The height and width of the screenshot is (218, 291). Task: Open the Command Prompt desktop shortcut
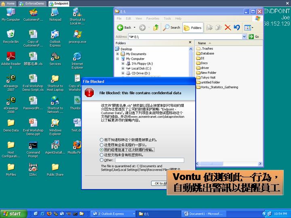tap(33, 149)
